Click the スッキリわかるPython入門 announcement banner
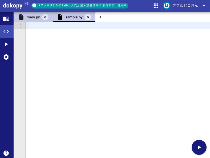This screenshot has width=210, height=158. pos(83,6)
